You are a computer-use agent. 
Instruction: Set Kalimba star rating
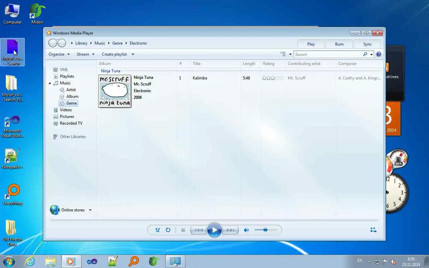[x=273, y=78]
